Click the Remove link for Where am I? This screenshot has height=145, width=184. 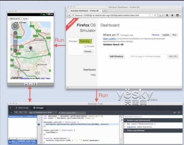pyautogui.click(x=155, y=35)
